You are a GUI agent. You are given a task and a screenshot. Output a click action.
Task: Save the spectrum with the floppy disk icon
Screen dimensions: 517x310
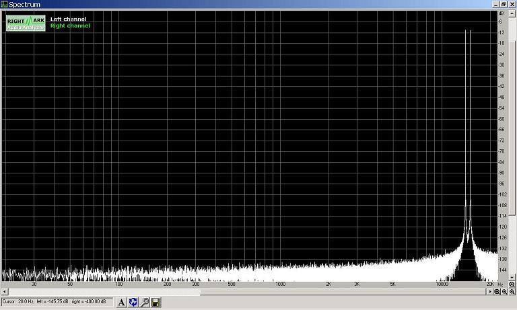[x=156, y=303]
